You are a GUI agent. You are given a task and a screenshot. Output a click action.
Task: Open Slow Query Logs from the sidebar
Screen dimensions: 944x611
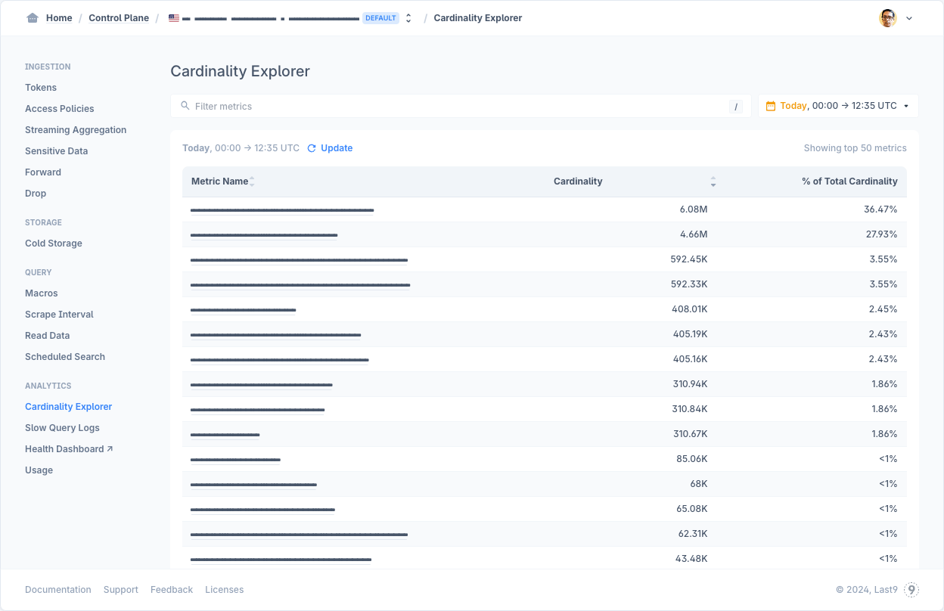point(62,427)
